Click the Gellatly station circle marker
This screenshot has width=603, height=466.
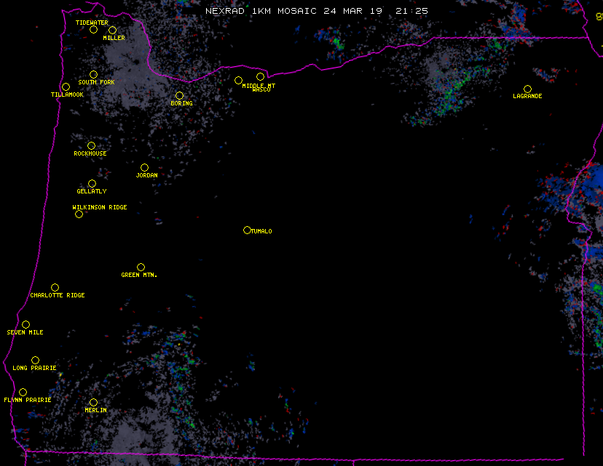point(92,183)
